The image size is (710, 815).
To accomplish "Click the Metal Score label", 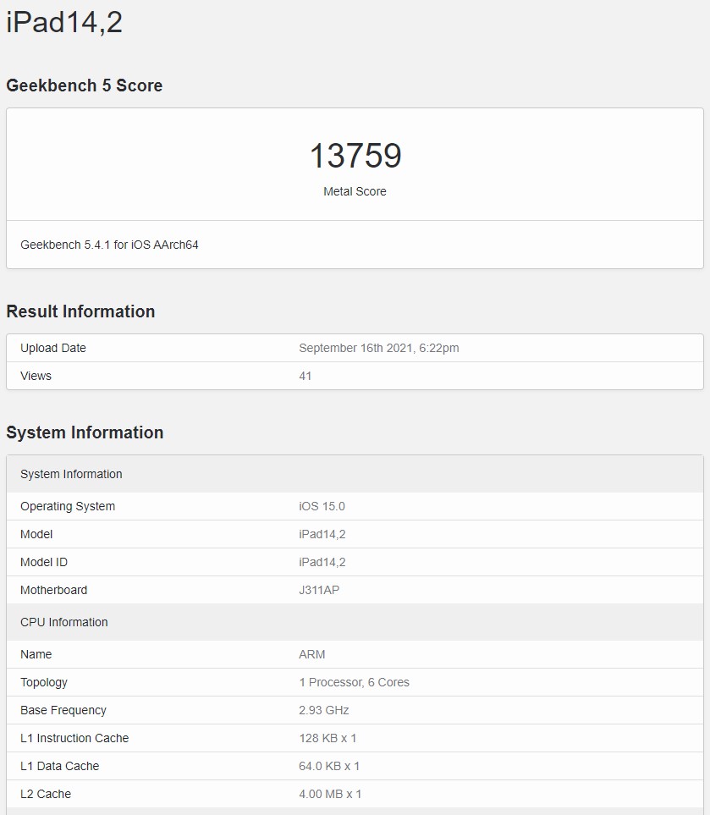I will (355, 191).
